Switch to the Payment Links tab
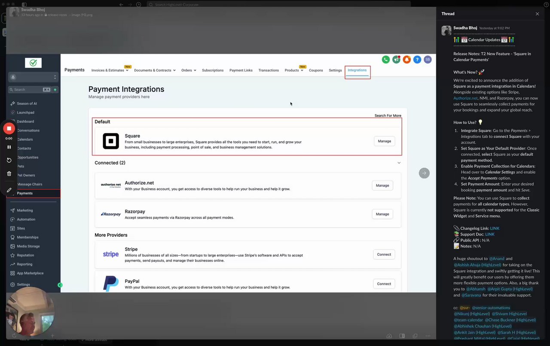 pos(241,70)
